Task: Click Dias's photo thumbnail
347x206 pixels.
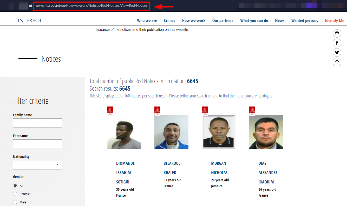Action: tap(266, 132)
